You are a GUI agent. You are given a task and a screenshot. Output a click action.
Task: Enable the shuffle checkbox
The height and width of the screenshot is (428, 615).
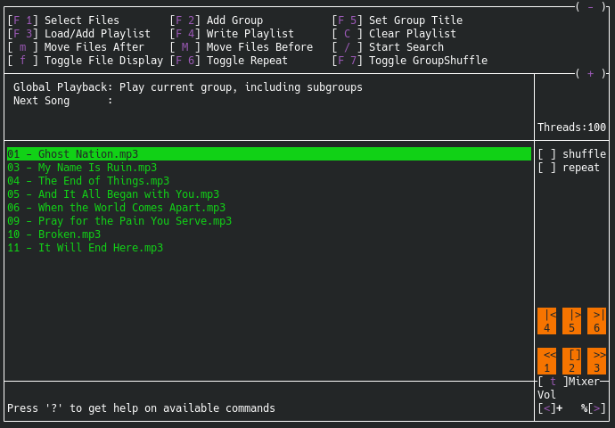[x=547, y=154]
